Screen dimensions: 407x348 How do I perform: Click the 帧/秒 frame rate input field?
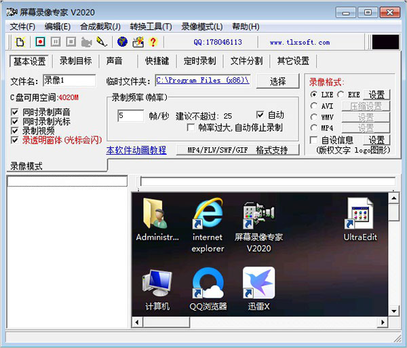130,115
